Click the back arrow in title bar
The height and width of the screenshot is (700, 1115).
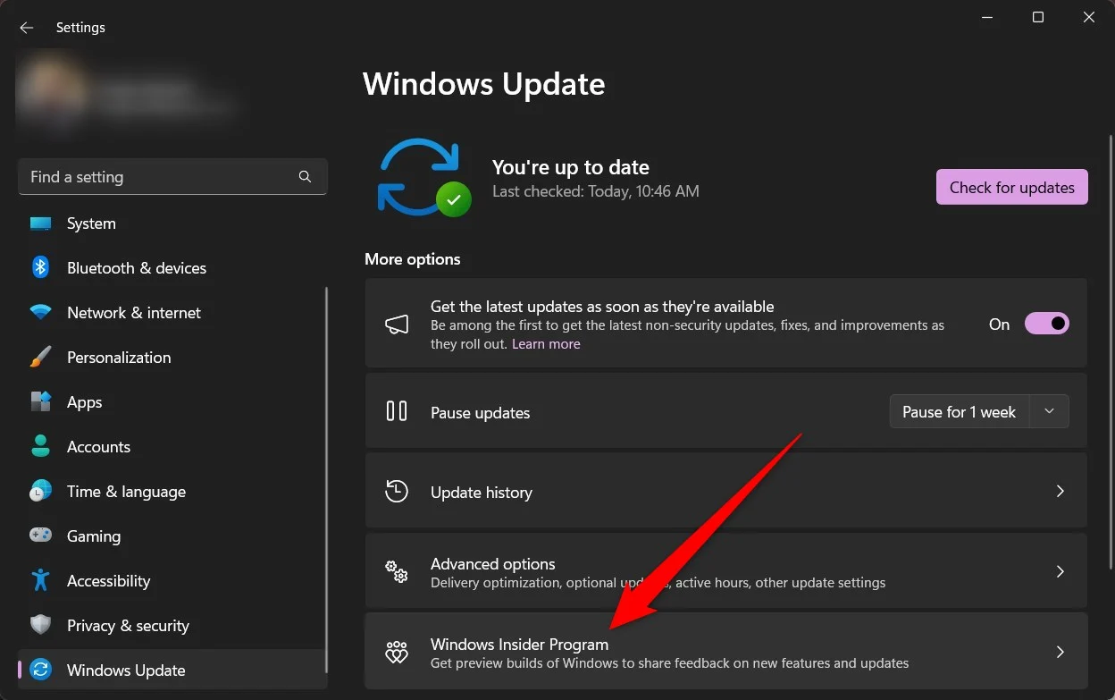(27, 28)
